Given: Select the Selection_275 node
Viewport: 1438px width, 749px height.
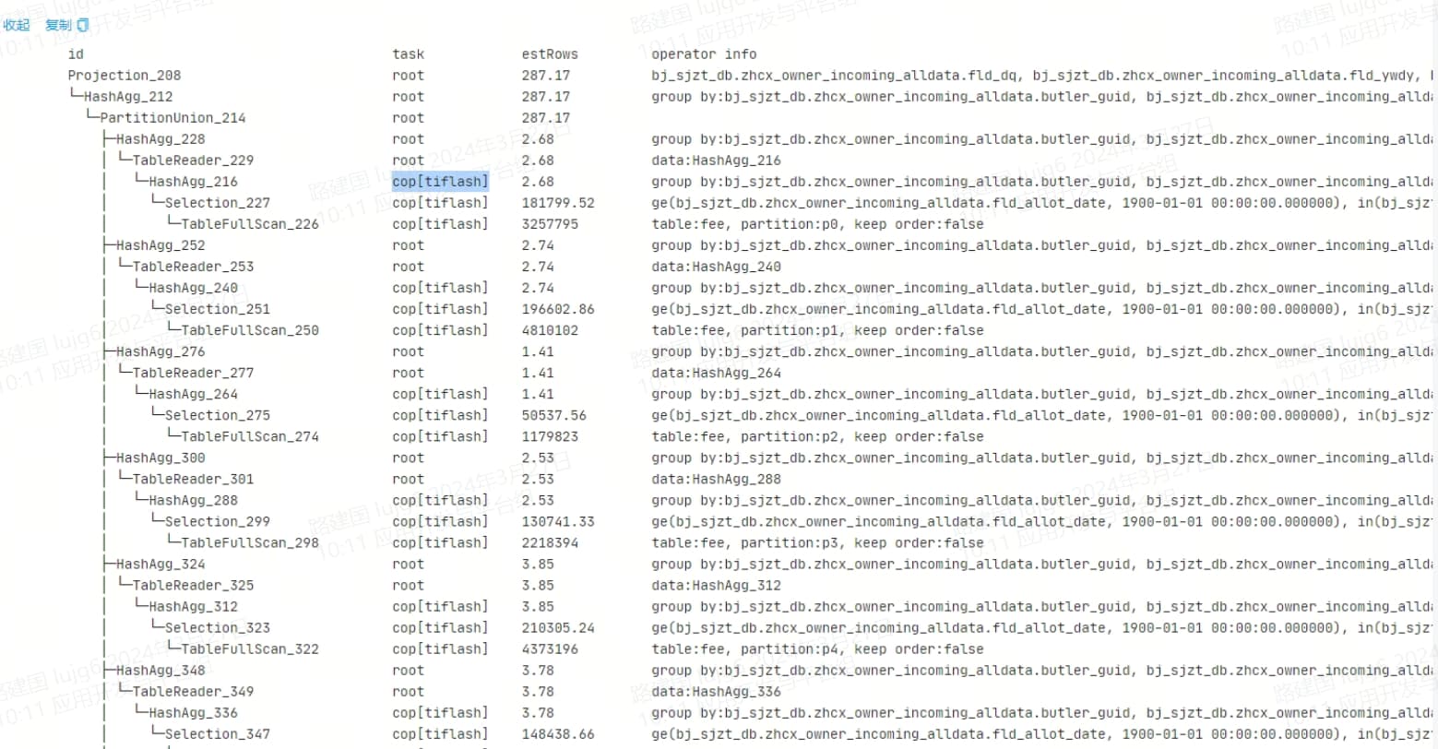Looking at the screenshot, I should coord(218,415).
